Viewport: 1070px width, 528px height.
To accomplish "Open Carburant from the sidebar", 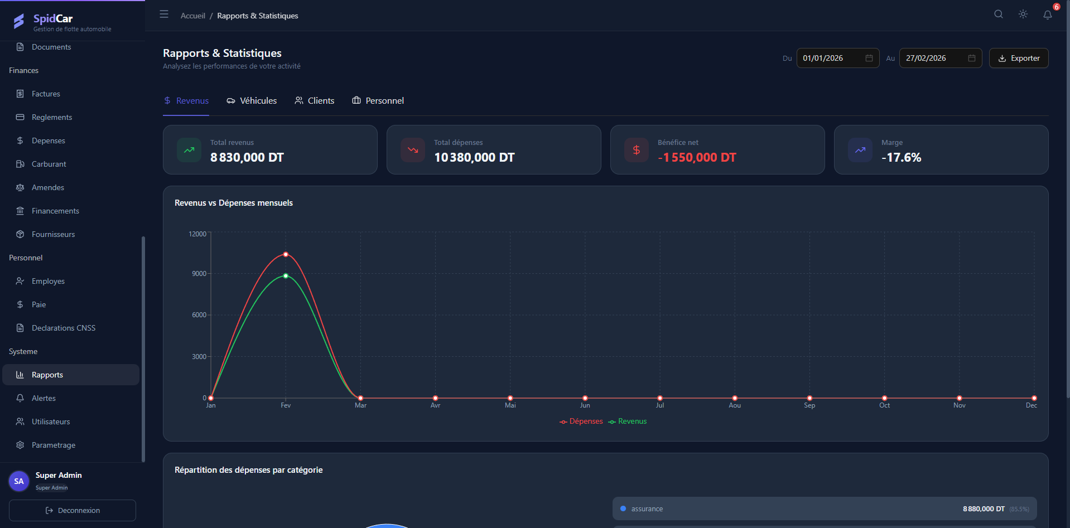I will click(x=49, y=164).
